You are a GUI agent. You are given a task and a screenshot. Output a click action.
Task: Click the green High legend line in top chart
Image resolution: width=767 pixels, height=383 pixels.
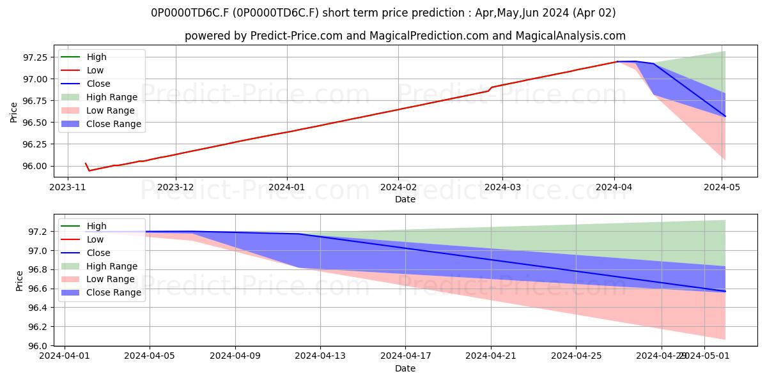coord(72,57)
